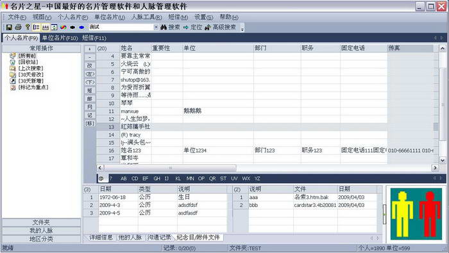Click the + add record button

point(90,49)
